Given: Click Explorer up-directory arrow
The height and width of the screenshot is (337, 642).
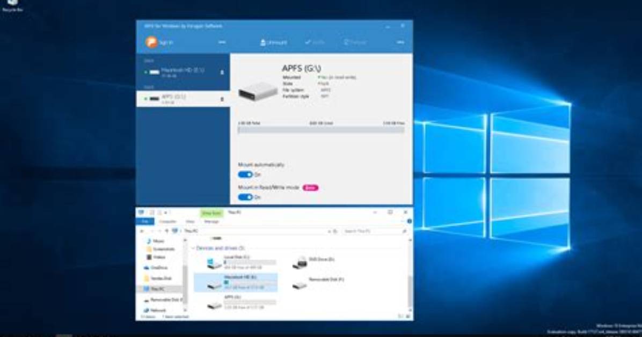Looking at the screenshot, I should point(166,231).
